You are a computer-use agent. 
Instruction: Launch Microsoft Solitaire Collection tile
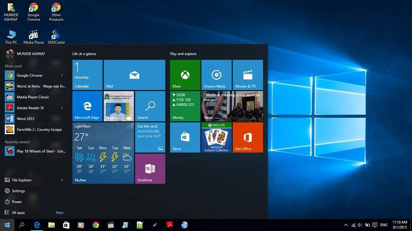click(x=216, y=137)
